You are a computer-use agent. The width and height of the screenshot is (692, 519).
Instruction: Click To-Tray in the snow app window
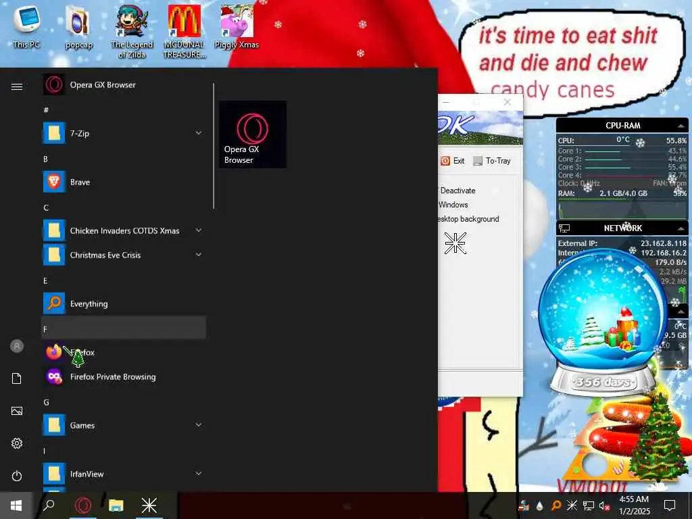click(x=492, y=161)
